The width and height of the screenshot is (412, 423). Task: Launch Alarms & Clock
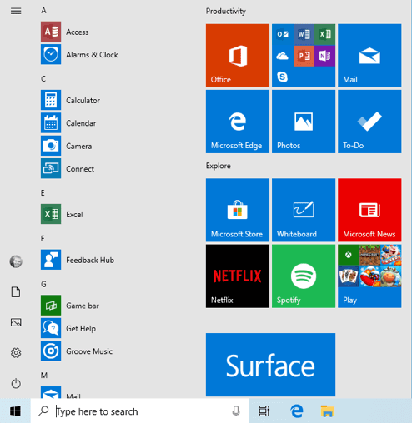pyautogui.click(x=79, y=55)
